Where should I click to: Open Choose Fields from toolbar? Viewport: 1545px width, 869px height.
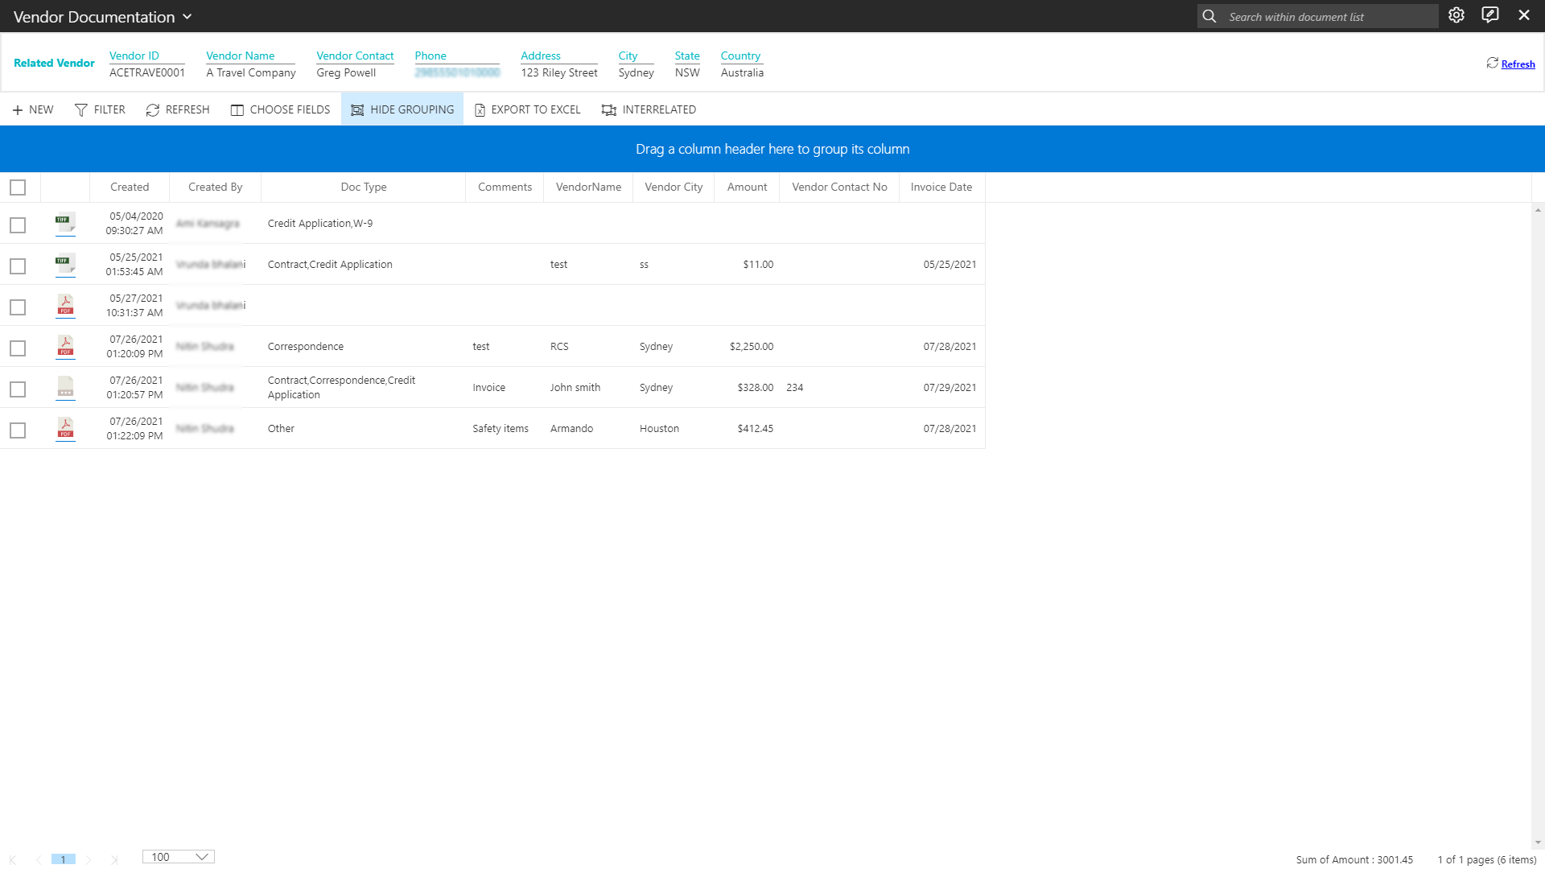tap(280, 109)
